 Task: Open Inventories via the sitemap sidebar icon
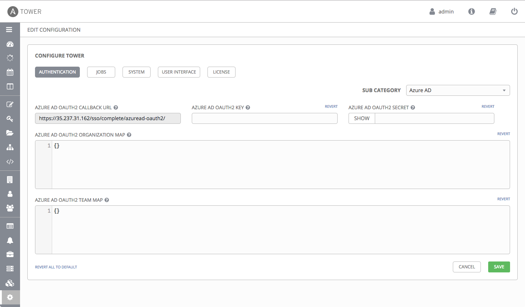tap(10, 147)
